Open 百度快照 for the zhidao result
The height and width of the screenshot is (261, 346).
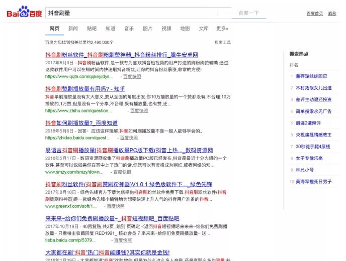pyautogui.click(x=129, y=138)
